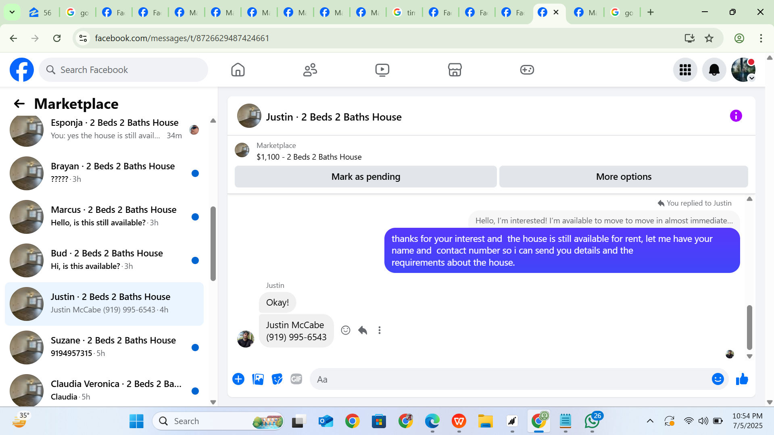Open the Video/Watch icon
774x435 pixels.
click(x=382, y=70)
